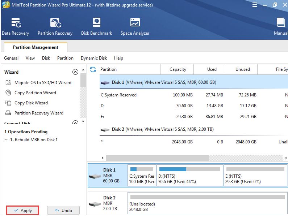
Task: Select the Unallocated 2048.0 GB block
Action: (x=207, y=203)
